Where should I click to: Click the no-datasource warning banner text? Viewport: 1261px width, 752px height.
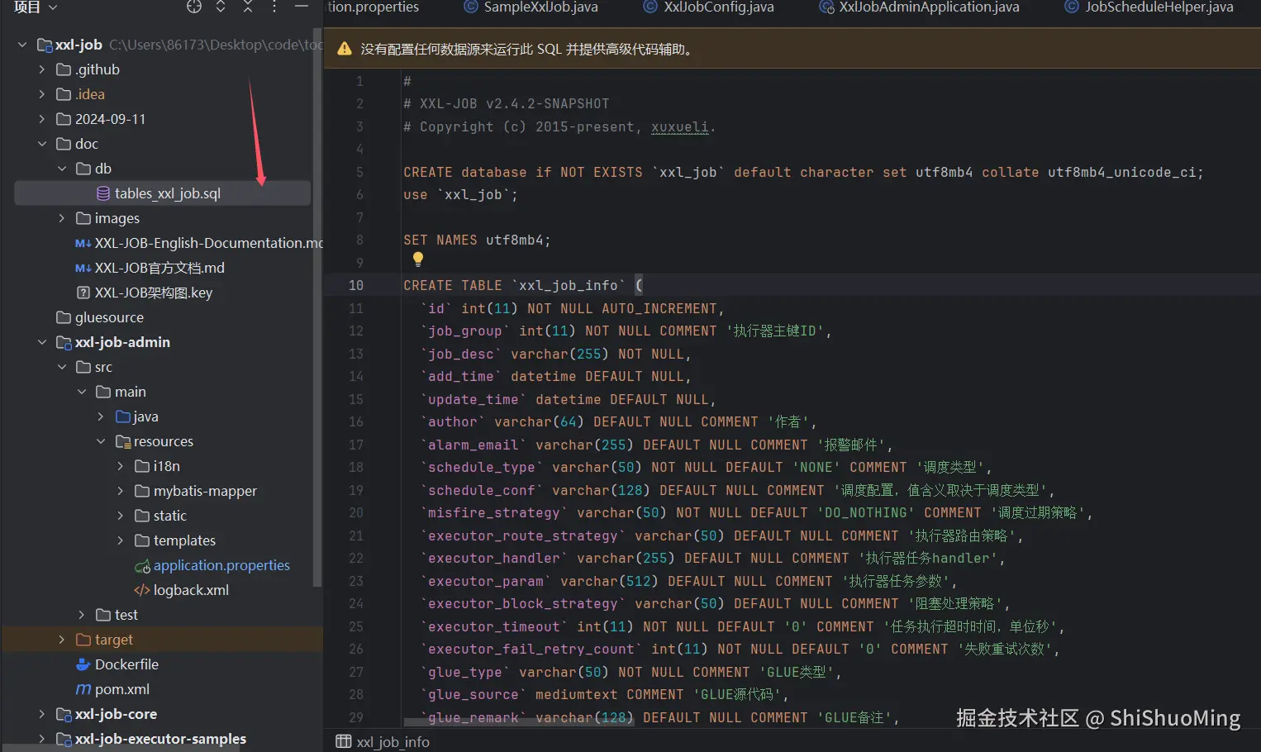(529, 50)
